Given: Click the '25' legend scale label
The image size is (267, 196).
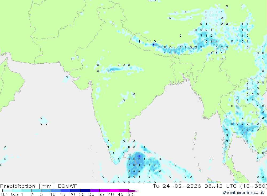Looking at the screenshot, I should coord(82,194).
